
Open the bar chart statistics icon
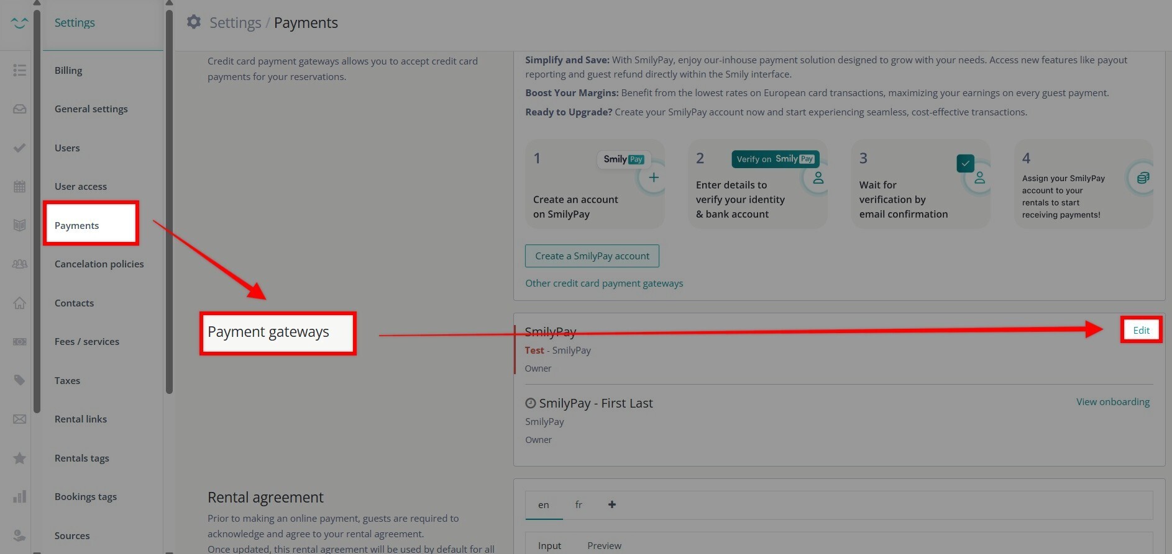point(19,496)
